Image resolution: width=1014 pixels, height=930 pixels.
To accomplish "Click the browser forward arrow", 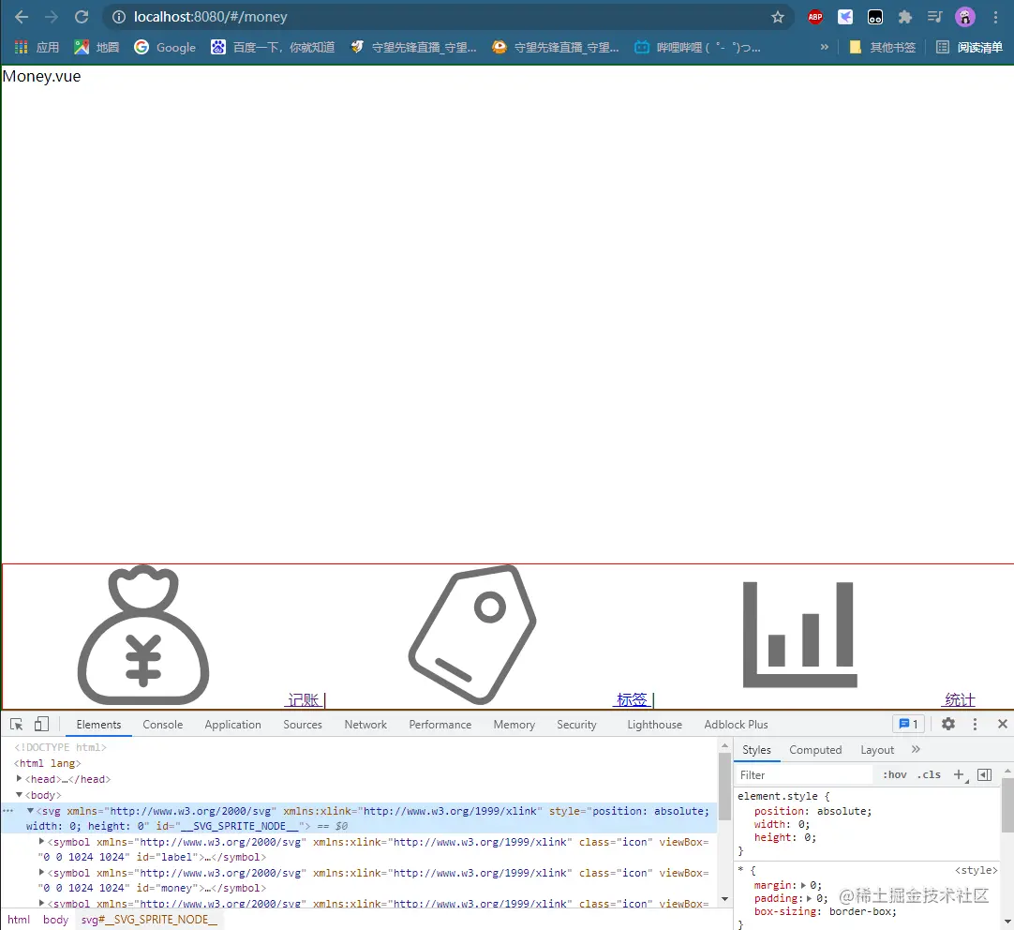I will coord(52,17).
